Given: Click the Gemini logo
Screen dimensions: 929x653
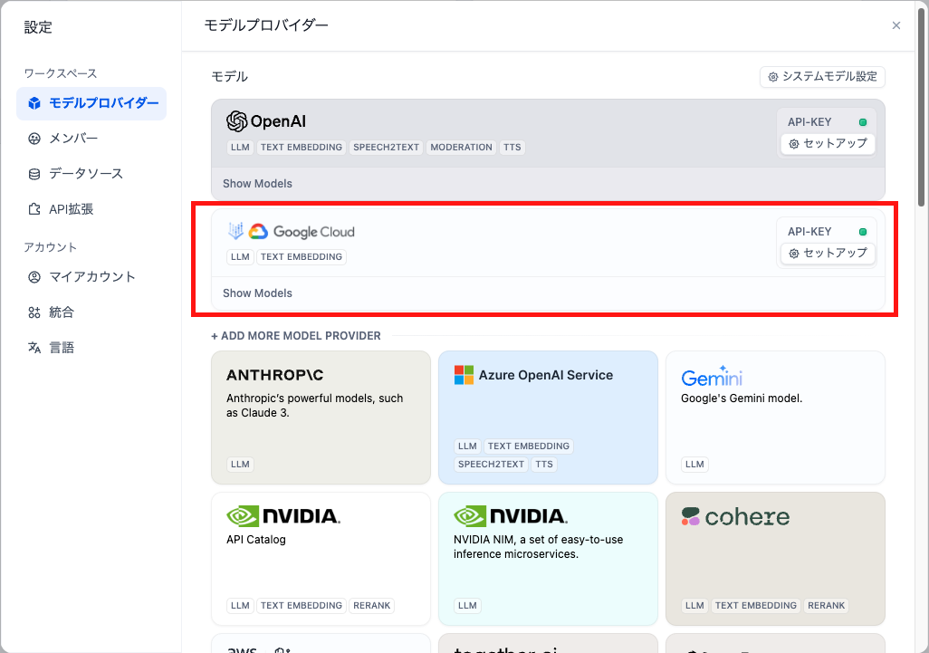Looking at the screenshot, I should 712,376.
